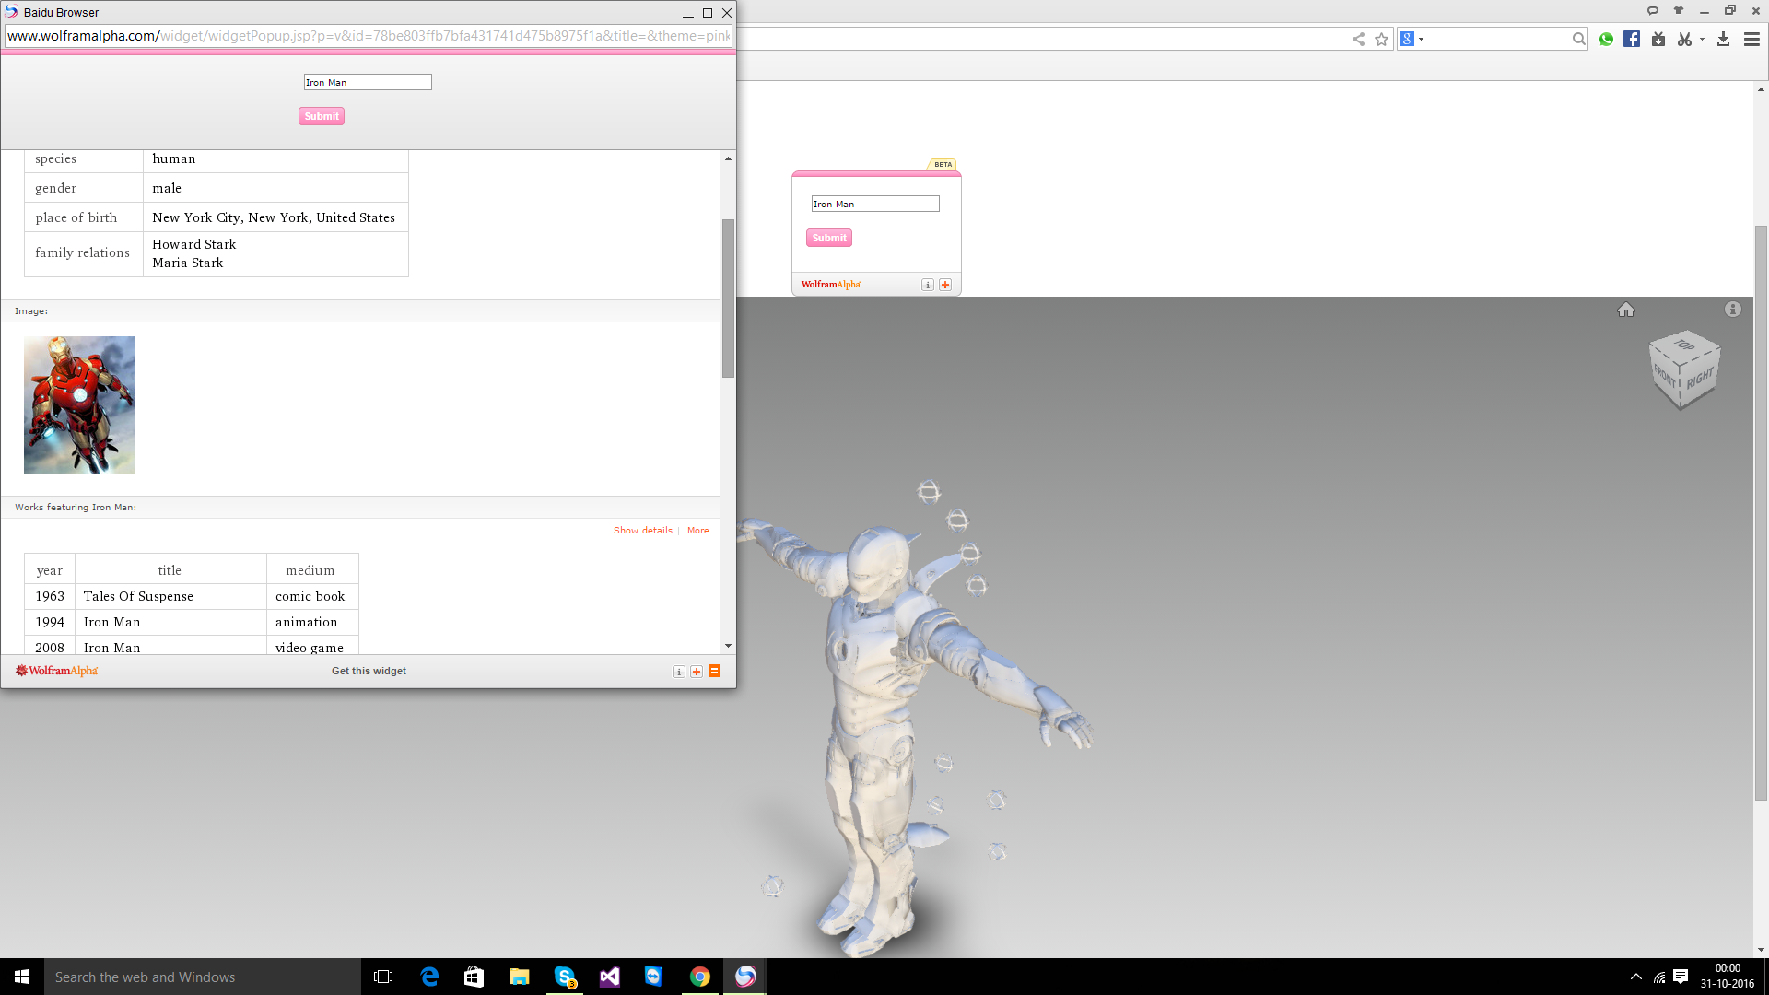Screen dimensions: 1769x995
Task: Go to home view in 3D viewer
Action: [x=1626, y=310]
